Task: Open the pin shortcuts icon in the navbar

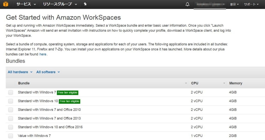Action: click(85, 4)
